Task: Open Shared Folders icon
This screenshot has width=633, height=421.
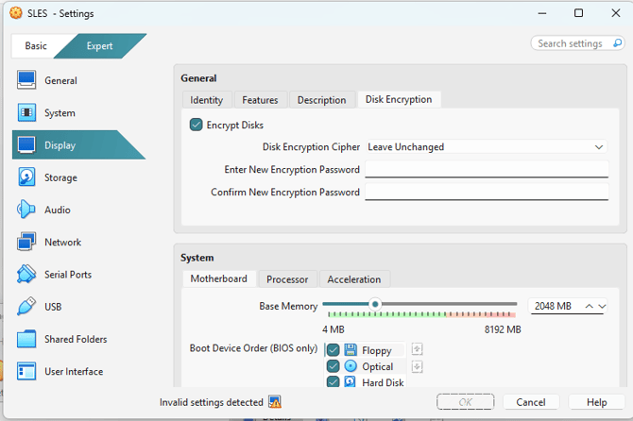Action: tap(26, 339)
